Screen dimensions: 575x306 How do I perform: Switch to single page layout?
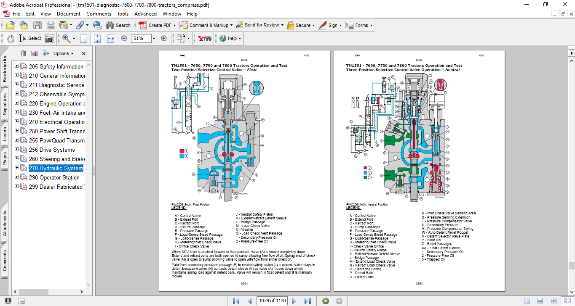click(527, 301)
